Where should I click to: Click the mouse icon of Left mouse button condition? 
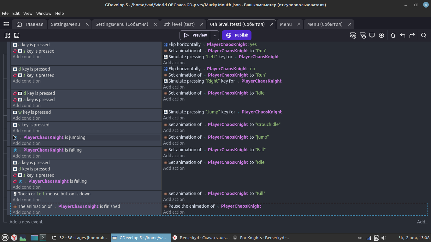(15, 194)
